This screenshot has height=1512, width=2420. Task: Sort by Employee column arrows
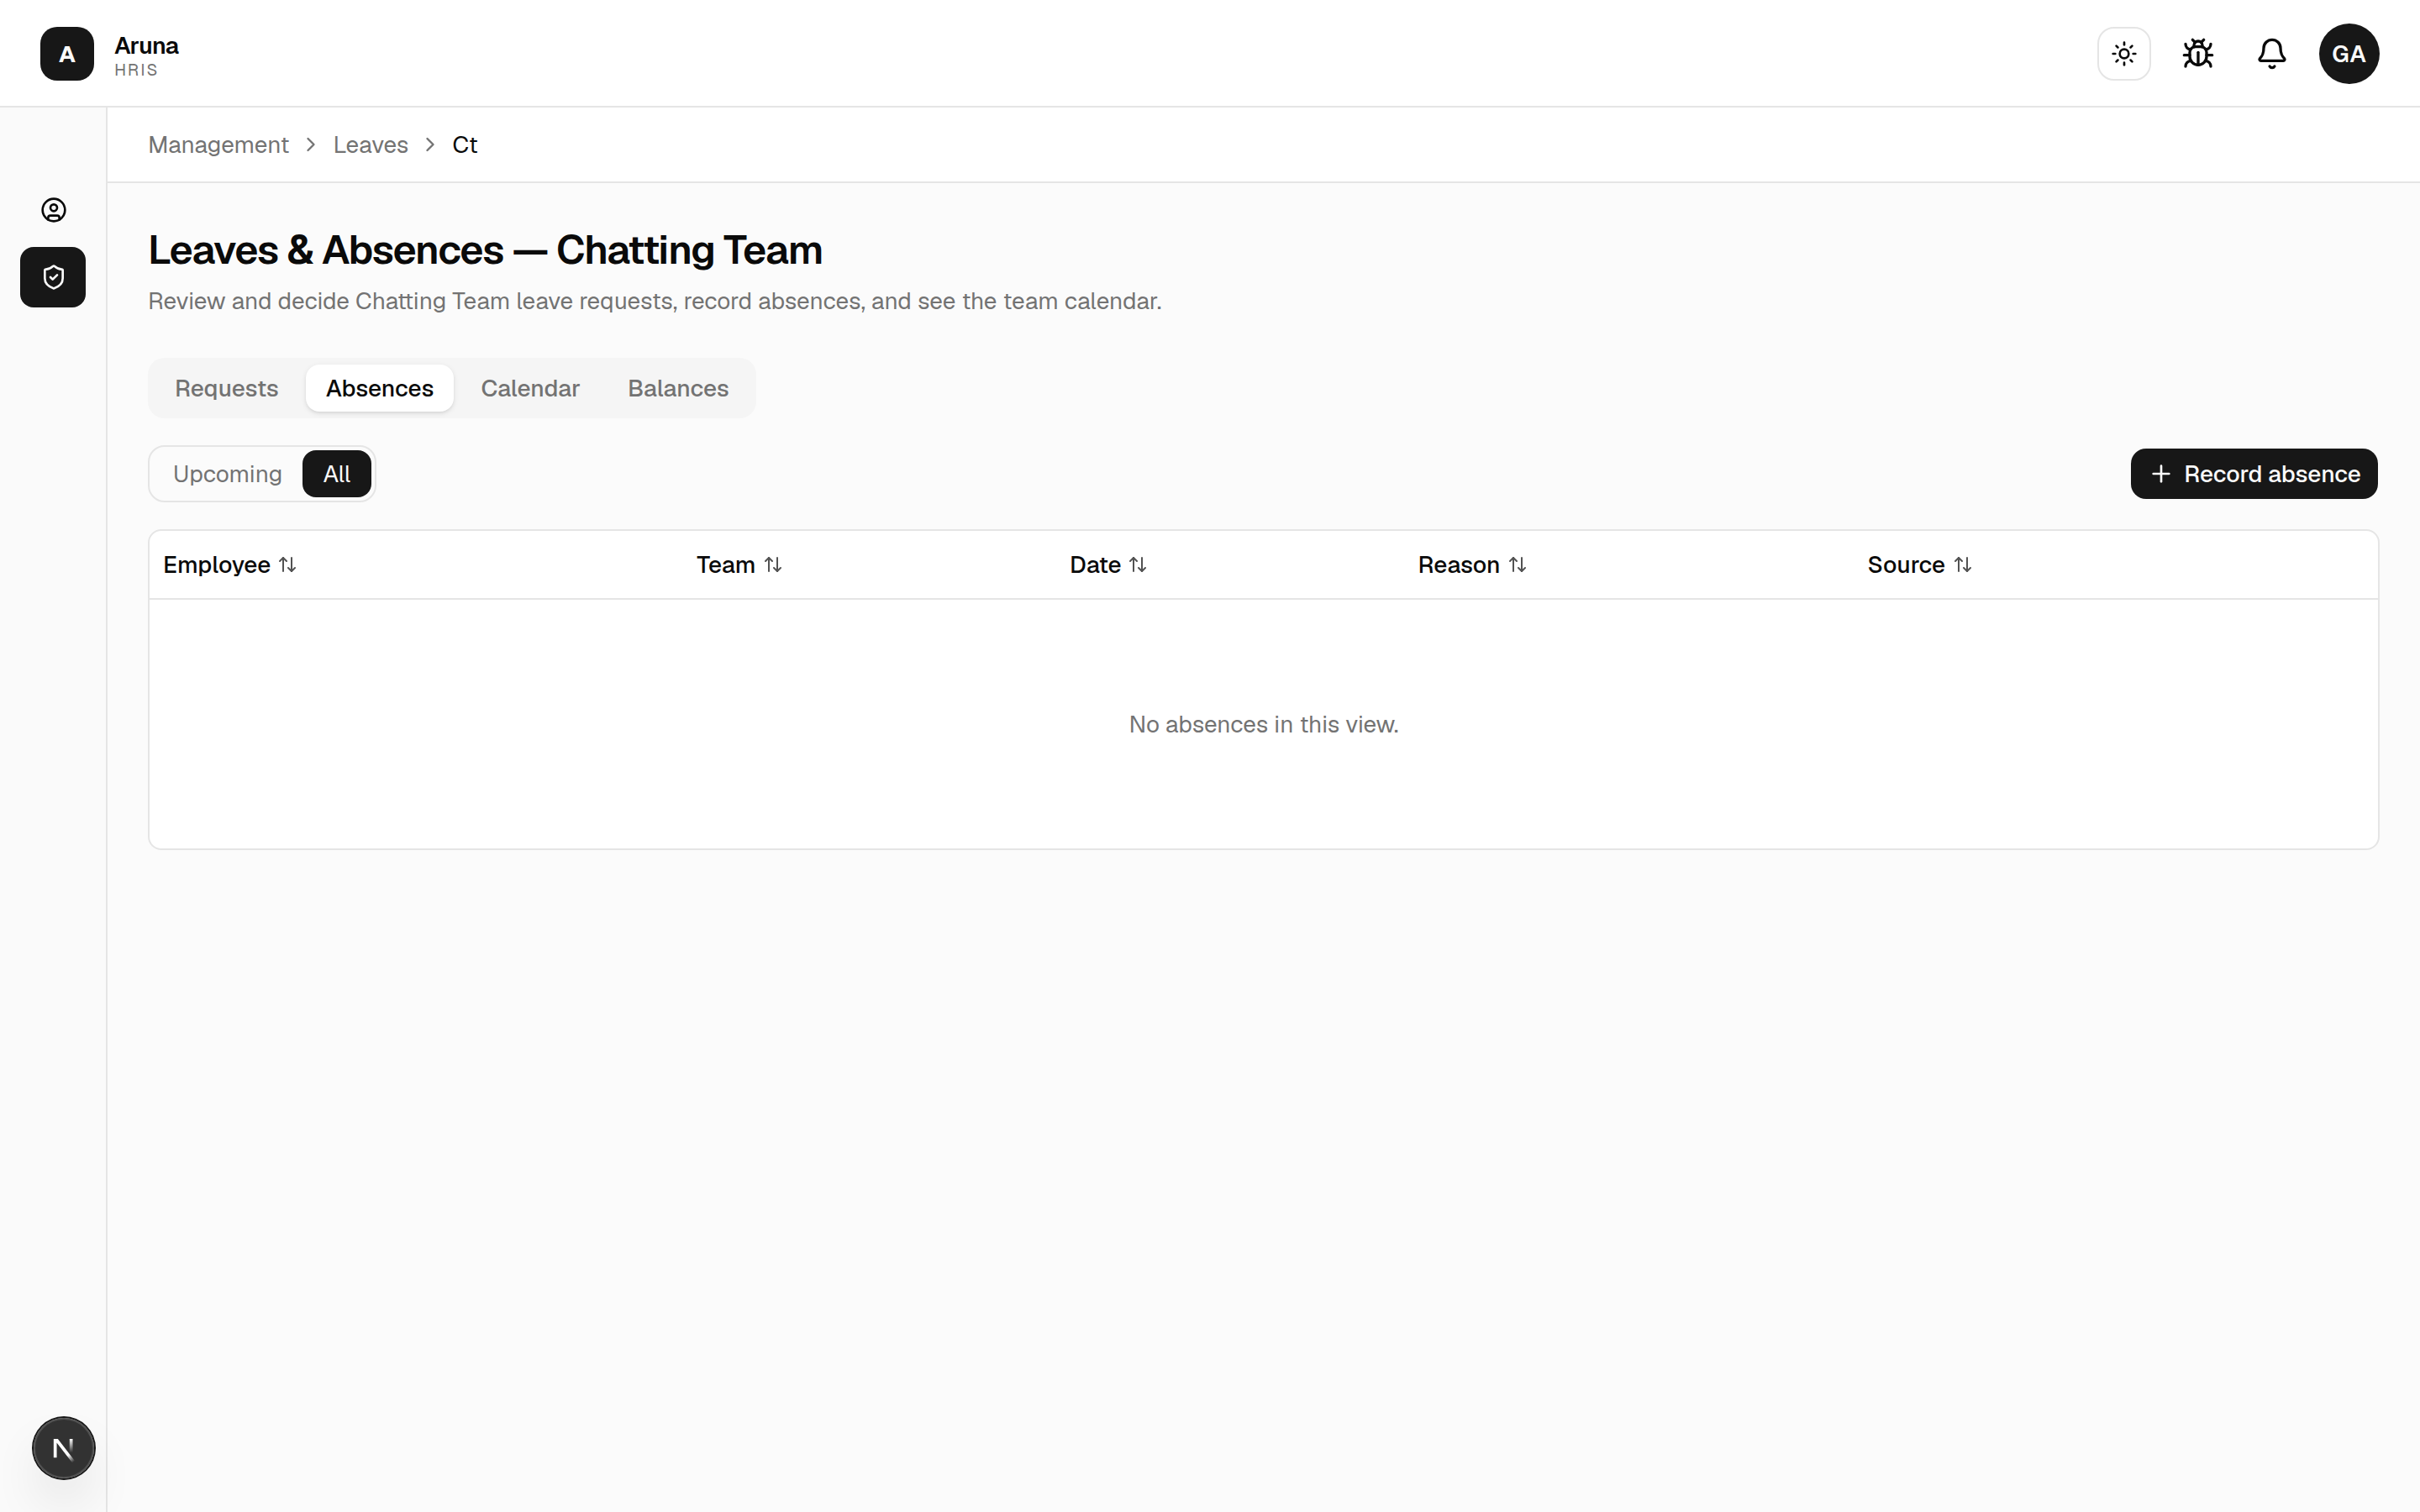pyautogui.click(x=288, y=565)
